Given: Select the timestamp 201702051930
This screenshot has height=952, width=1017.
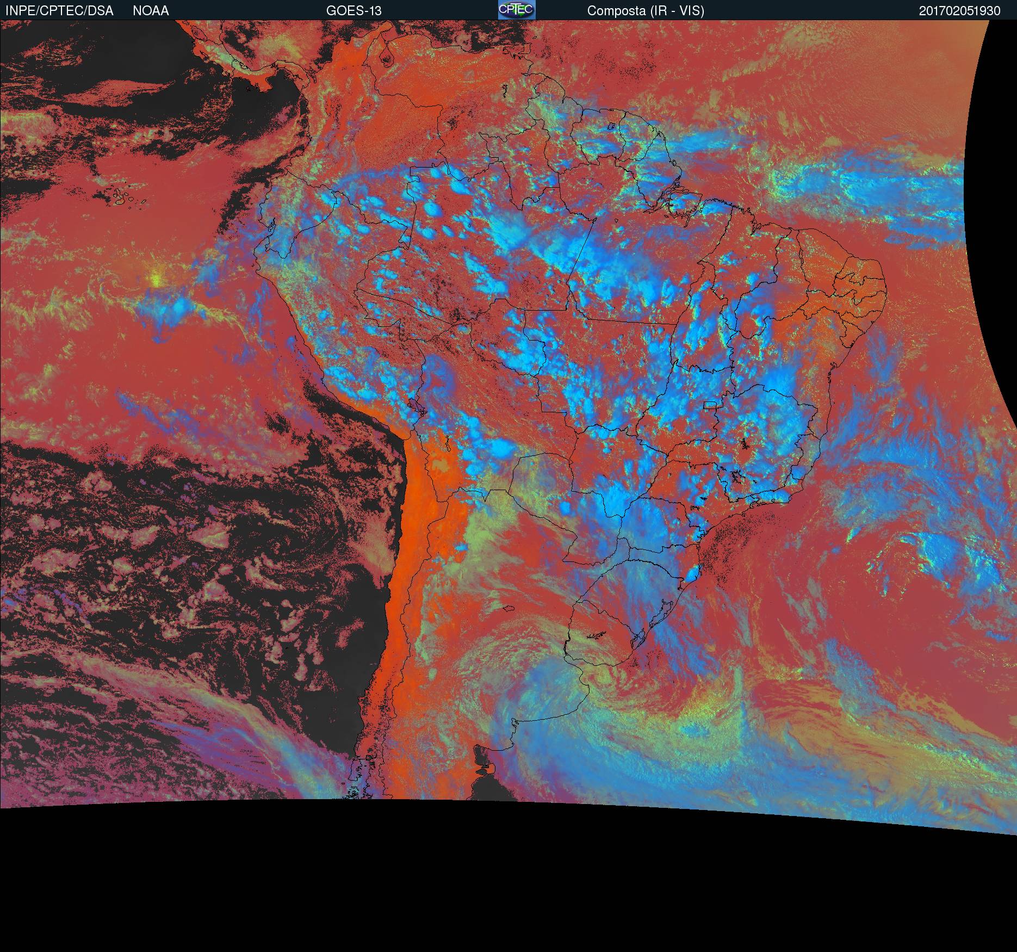Looking at the screenshot, I should [959, 11].
